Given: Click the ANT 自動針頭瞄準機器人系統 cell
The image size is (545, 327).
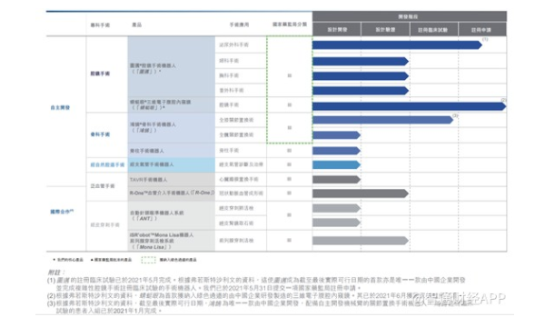Looking at the screenshot, I should click(172, 215).
